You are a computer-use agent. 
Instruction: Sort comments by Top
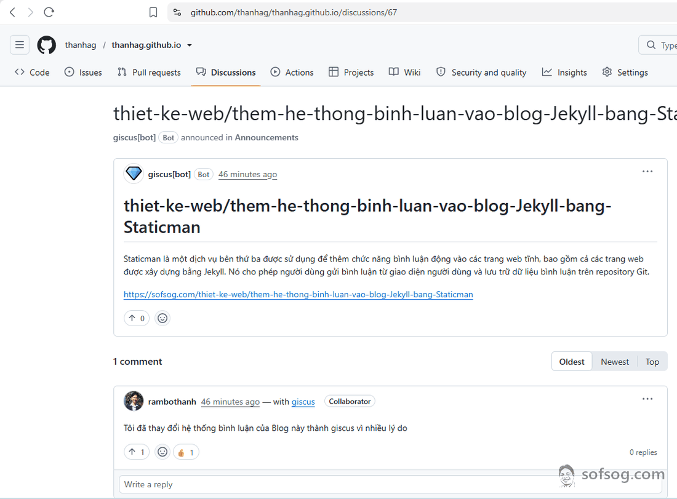[x=652, y=362]
